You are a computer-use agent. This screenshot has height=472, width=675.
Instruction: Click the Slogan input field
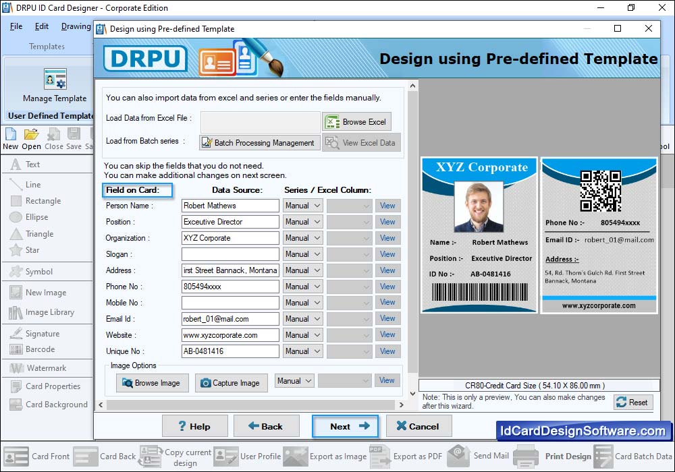point(230,254)
